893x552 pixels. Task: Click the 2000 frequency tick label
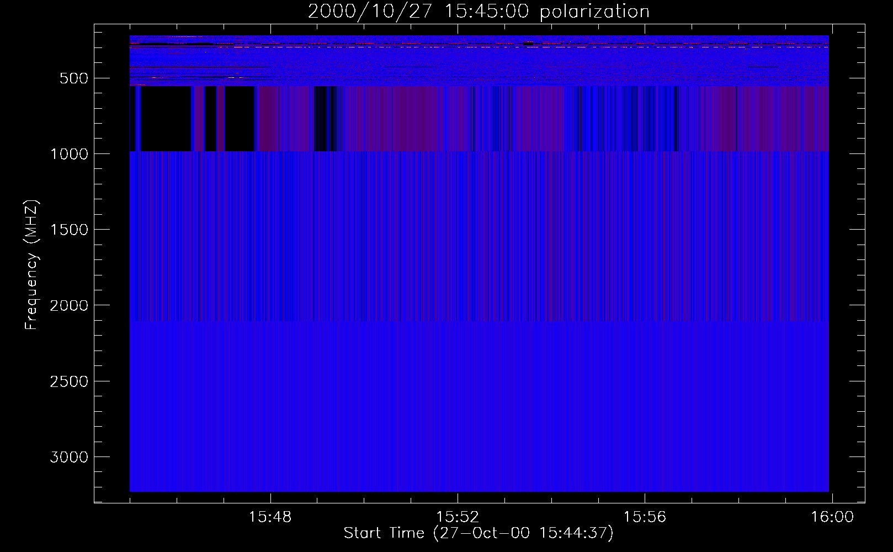(x=69, y=305)
